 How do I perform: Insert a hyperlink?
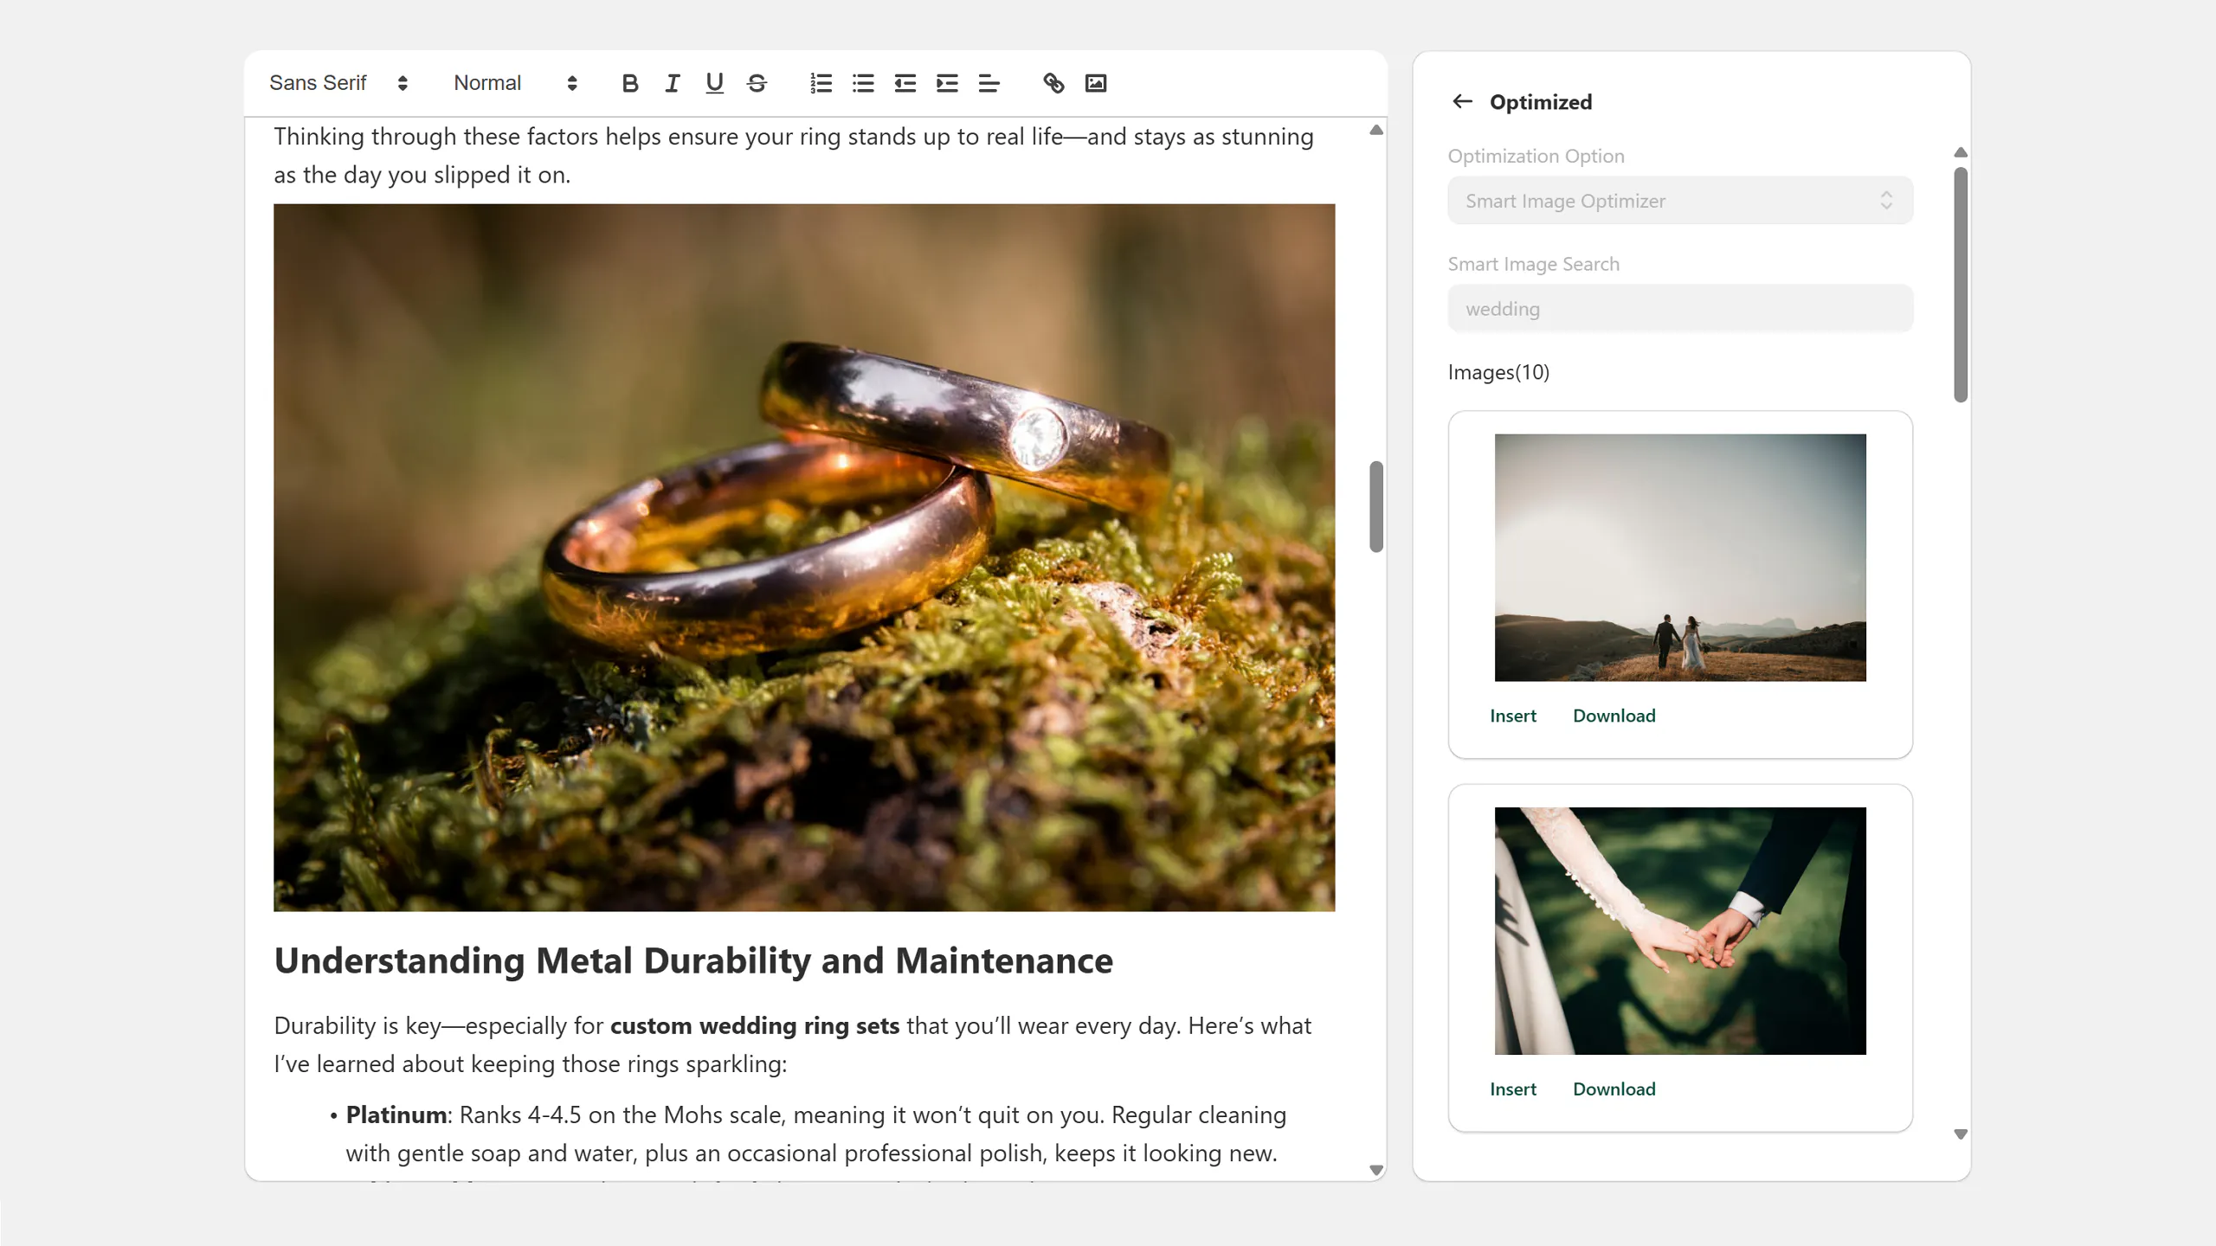(x=1053, y=83)
